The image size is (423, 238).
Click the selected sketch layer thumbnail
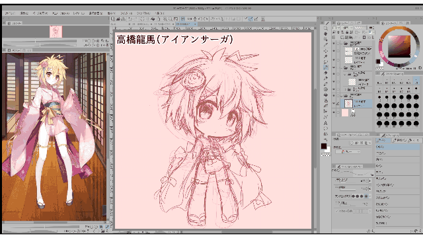click(x=348, y=103)
